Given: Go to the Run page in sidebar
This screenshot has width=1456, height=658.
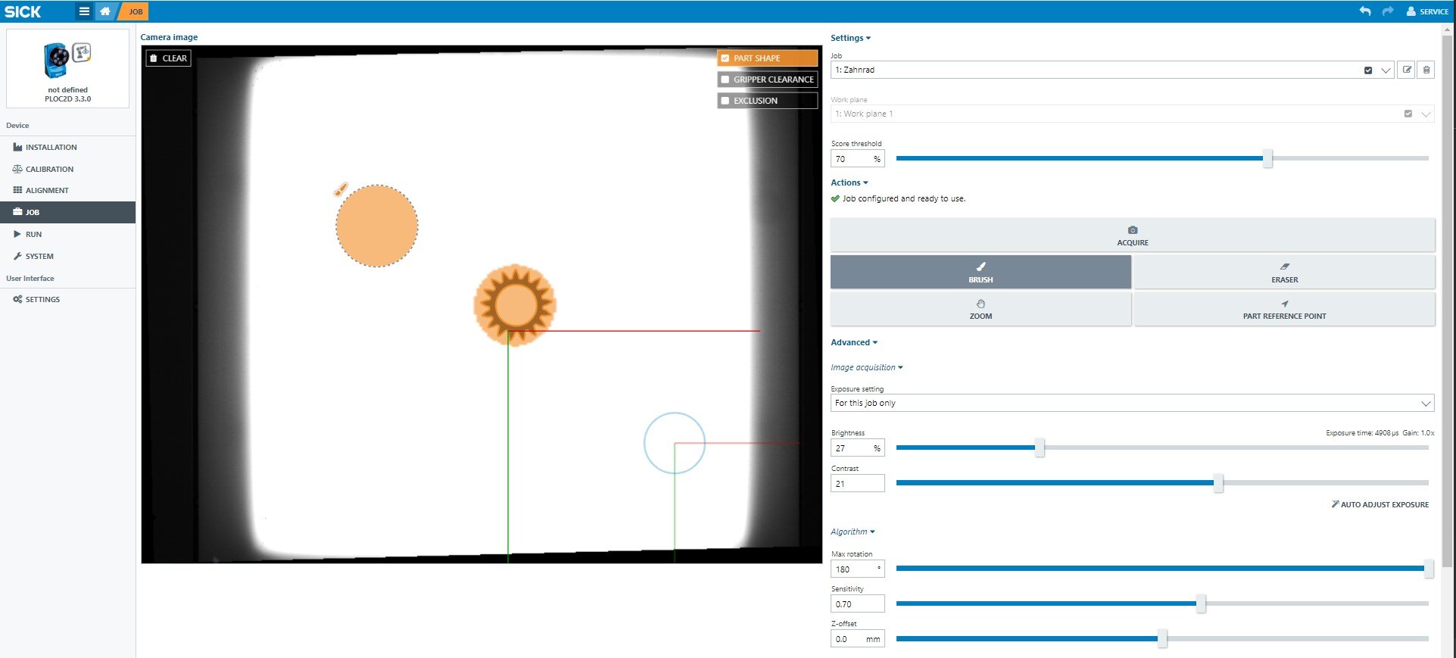Looking at the screenshot, I should click(x=33, y=234).
